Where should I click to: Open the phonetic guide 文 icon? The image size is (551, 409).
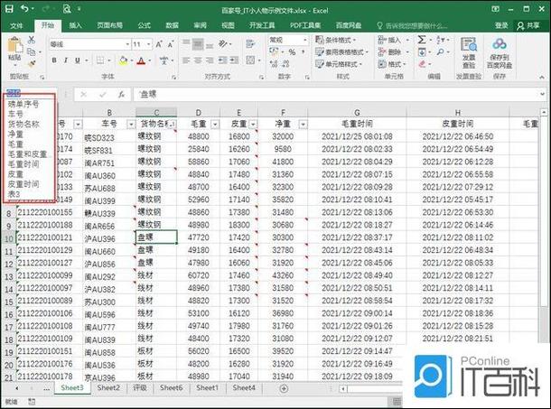[164, 60]
